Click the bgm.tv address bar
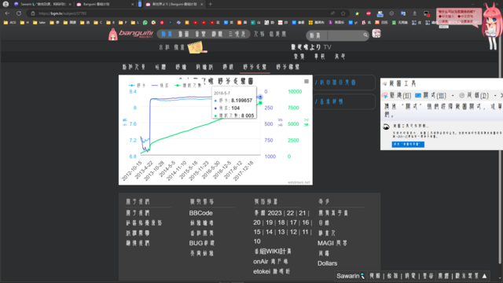 pos(180,13)
